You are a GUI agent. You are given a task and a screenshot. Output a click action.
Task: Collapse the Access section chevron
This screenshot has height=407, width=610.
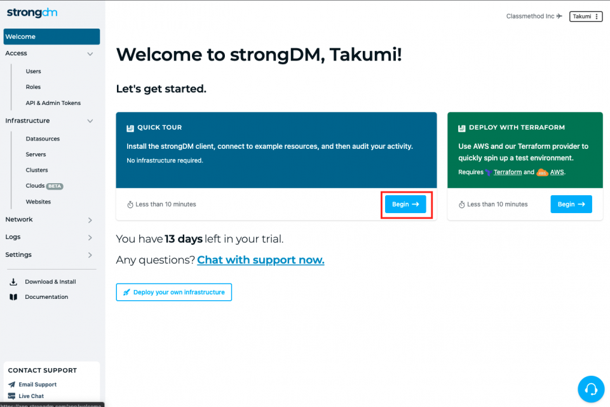pyautogui.click(x=90, y=54)
